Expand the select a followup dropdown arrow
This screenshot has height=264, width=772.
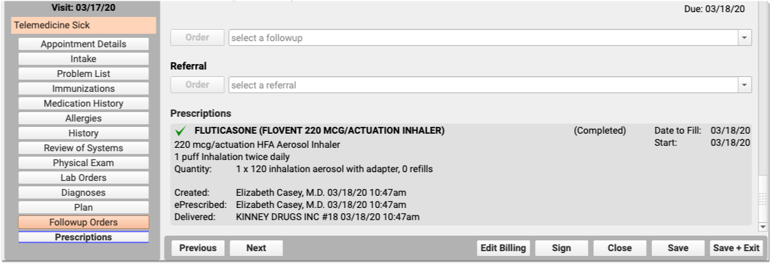click(744, 38)
